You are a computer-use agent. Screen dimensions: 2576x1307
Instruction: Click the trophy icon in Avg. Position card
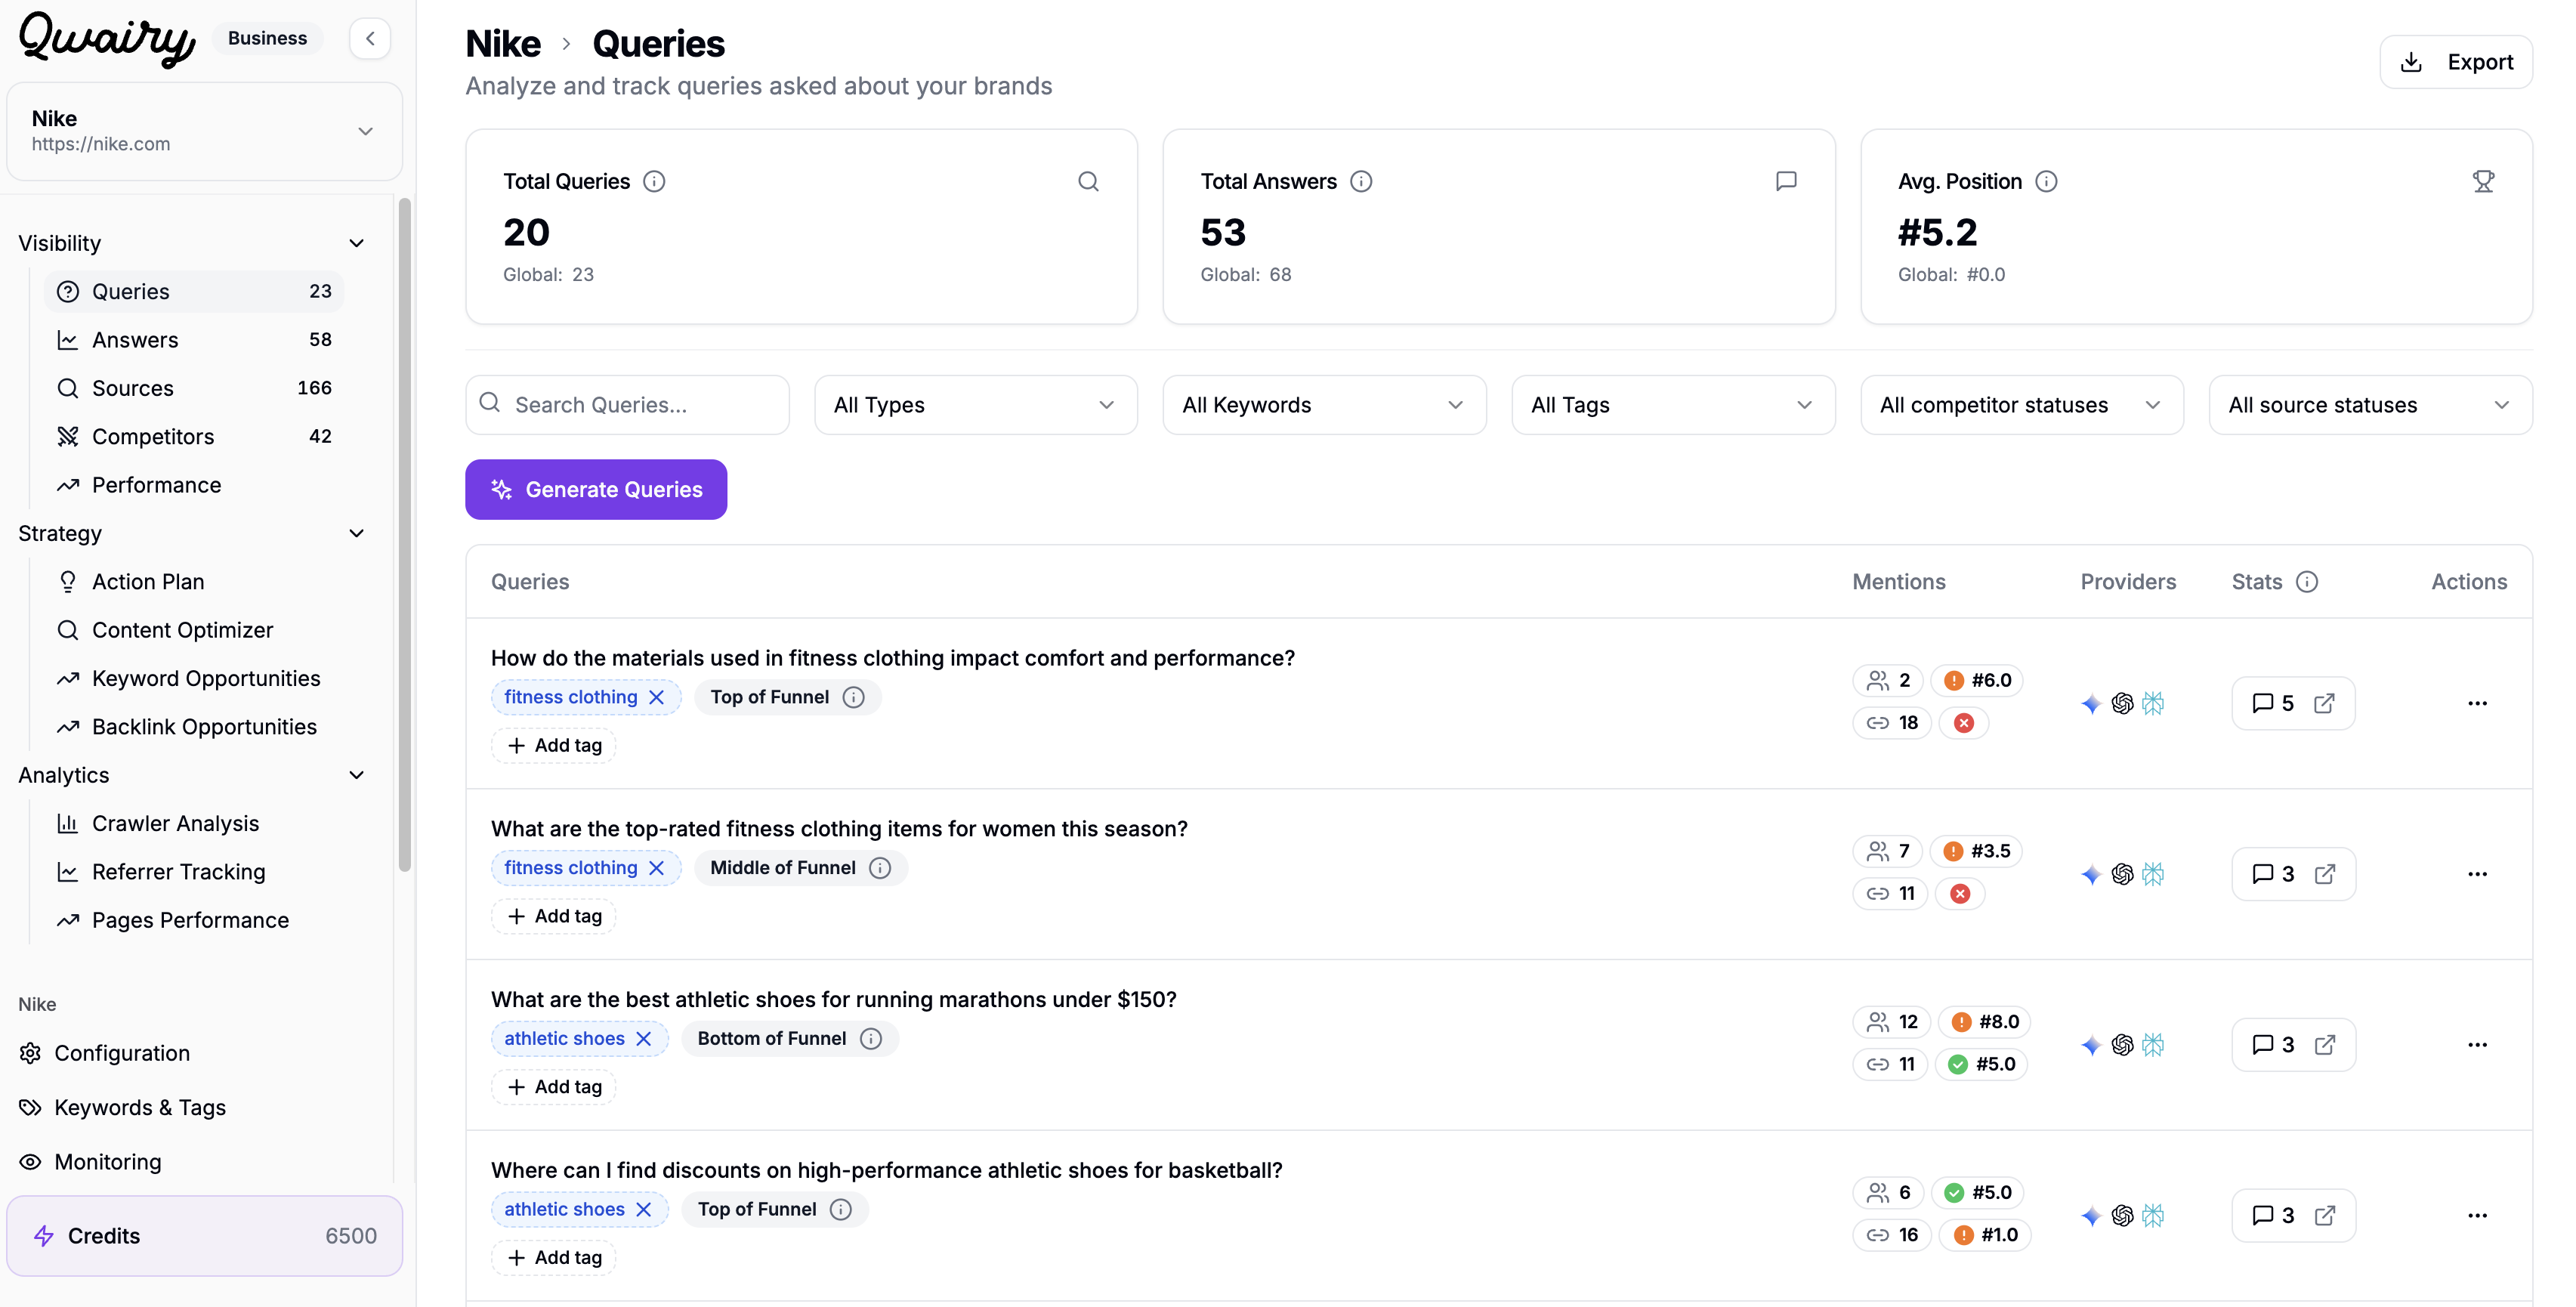pyautogui.click(x=2483, y=181)
